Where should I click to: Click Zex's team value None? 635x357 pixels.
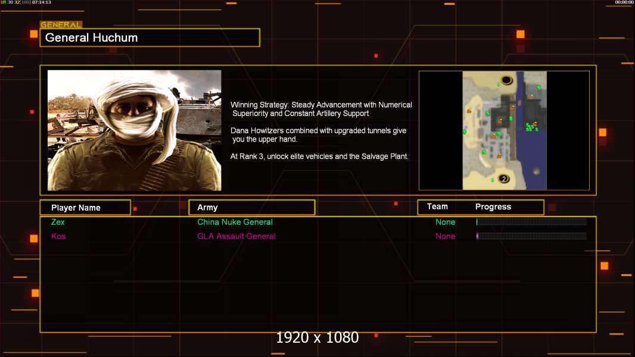445,222
